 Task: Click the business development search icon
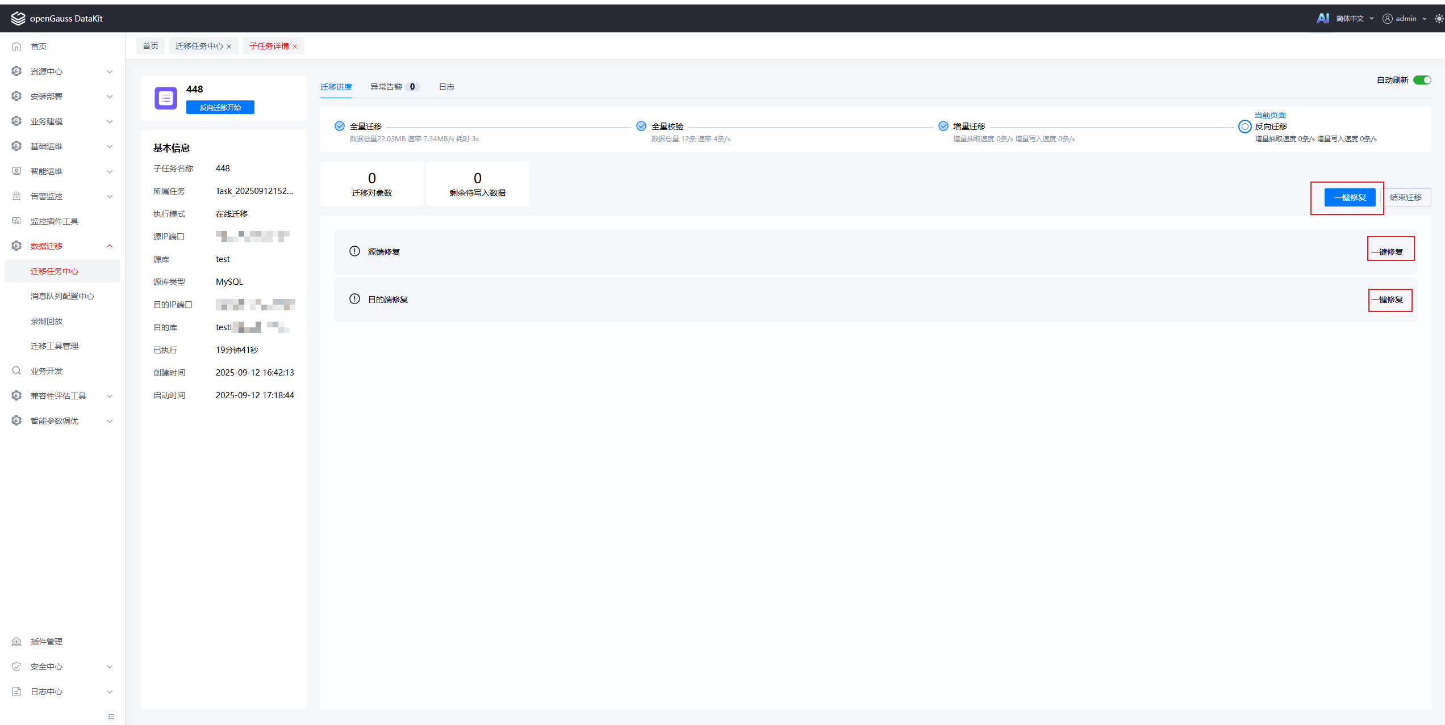click(x=16, y=371)
